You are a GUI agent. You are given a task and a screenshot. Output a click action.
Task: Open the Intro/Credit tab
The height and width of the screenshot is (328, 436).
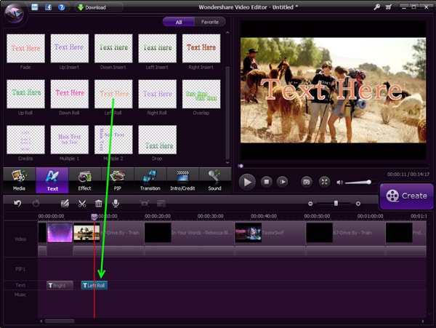coord(182,180)
